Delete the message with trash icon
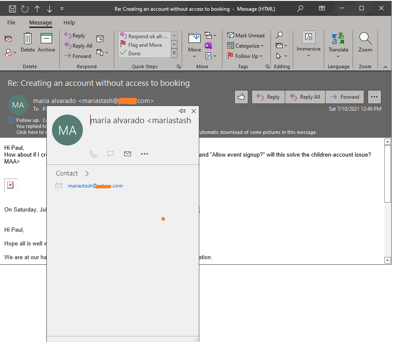This screenshot has height=342, width=405. coord(27,42)
